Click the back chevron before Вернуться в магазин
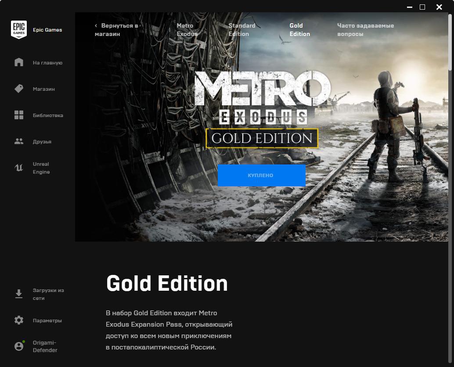The width and height of the screenshot is (454, 367). tap(96, 26)
